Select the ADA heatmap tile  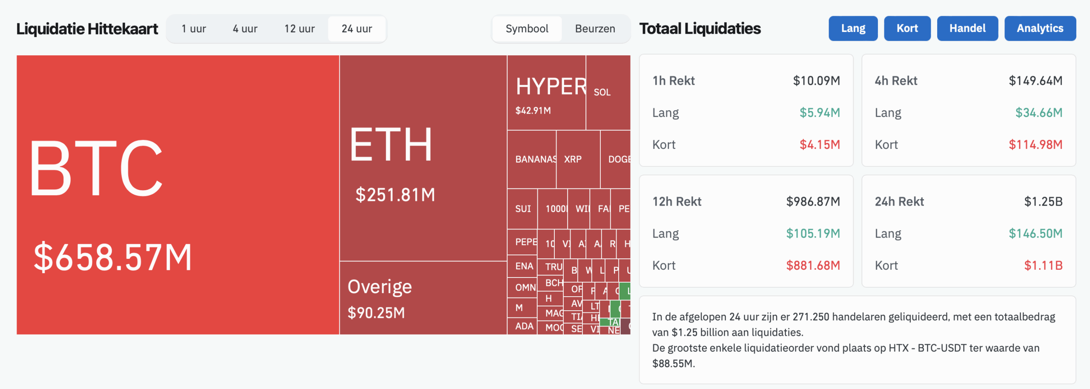(x=522, y=326)
